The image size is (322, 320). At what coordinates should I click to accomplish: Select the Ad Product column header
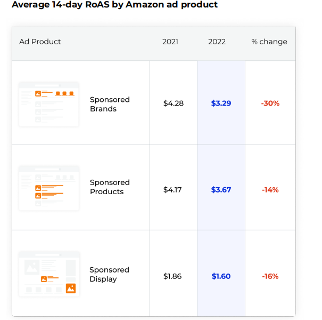tap(40, 42)
